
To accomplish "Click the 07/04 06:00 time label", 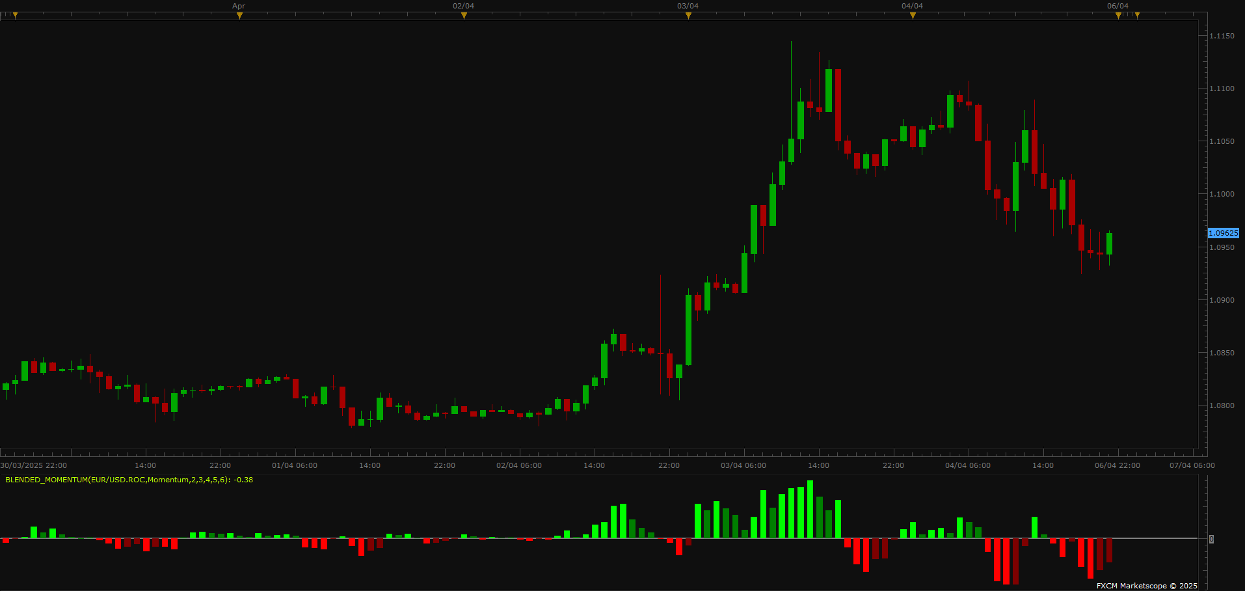I will [1192, 465].
